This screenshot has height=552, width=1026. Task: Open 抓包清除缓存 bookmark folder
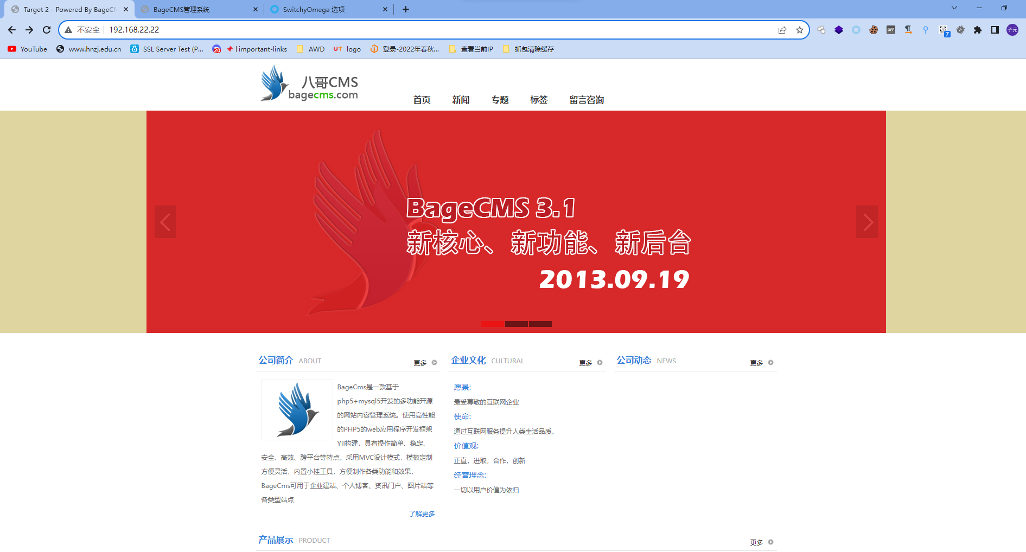tap(528, 49)
